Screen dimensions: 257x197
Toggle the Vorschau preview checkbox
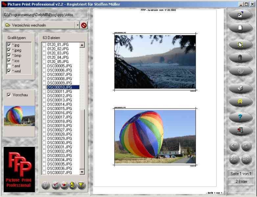[9, 95]
